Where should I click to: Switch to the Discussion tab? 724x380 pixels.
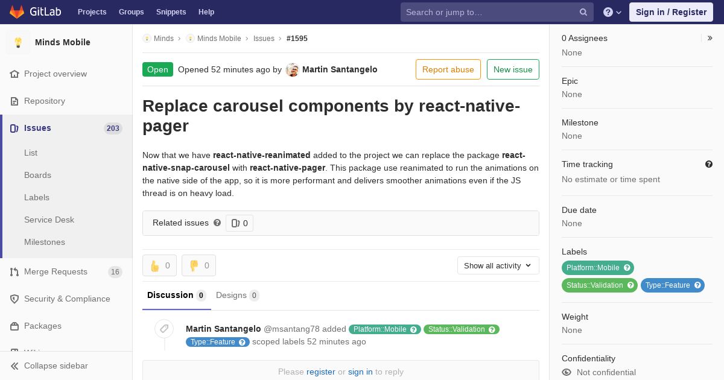177,295
